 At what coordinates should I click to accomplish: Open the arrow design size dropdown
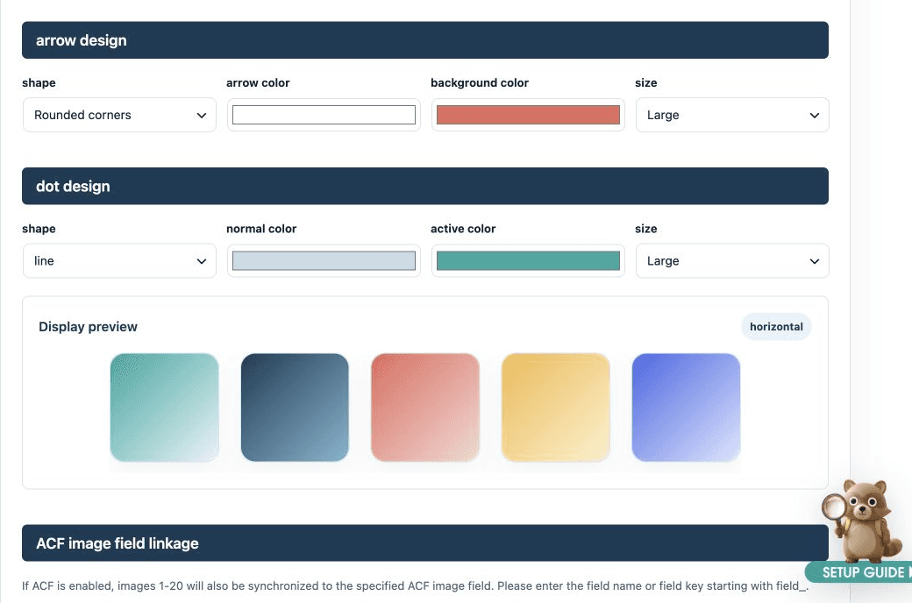(732, 115)
